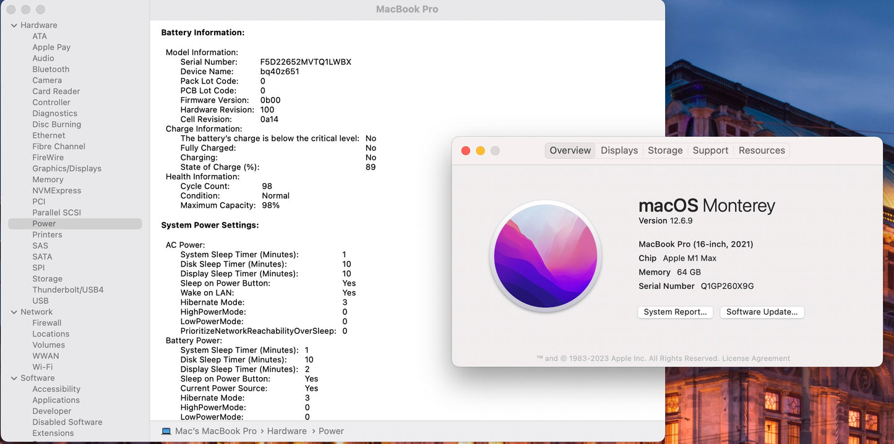
Task: Collapse the Software section in the sidebar
Action: point(14,378)
